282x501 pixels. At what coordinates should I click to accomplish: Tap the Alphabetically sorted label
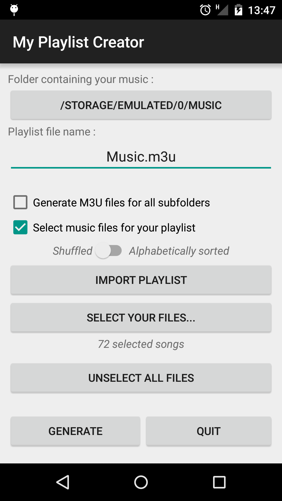[x=179, y=251]
